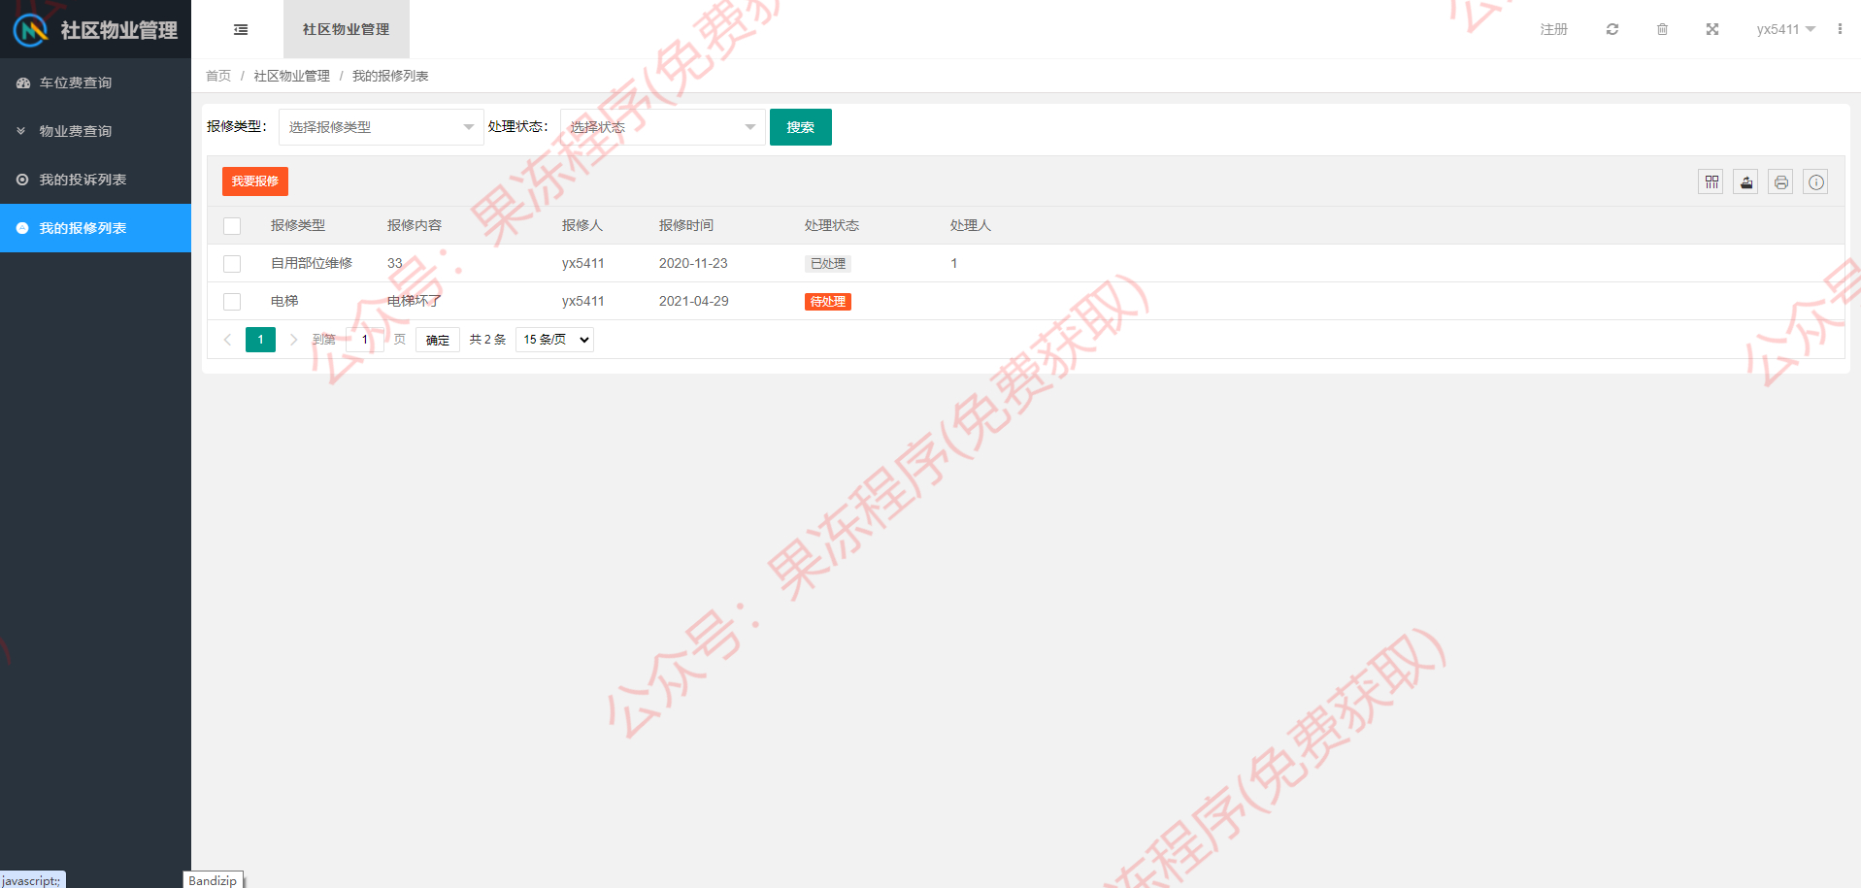Check the 电梯 row checkbox
This screenshot has height=888, width=1861.
tap(232, 301)
